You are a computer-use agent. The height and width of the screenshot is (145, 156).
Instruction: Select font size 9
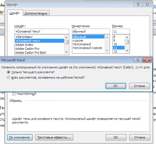point(119,41)
